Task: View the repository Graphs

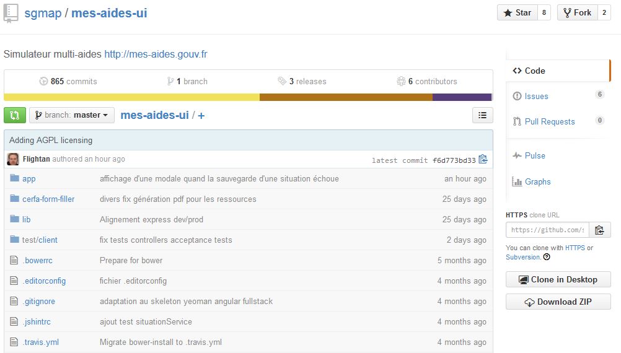Action: 537,181
